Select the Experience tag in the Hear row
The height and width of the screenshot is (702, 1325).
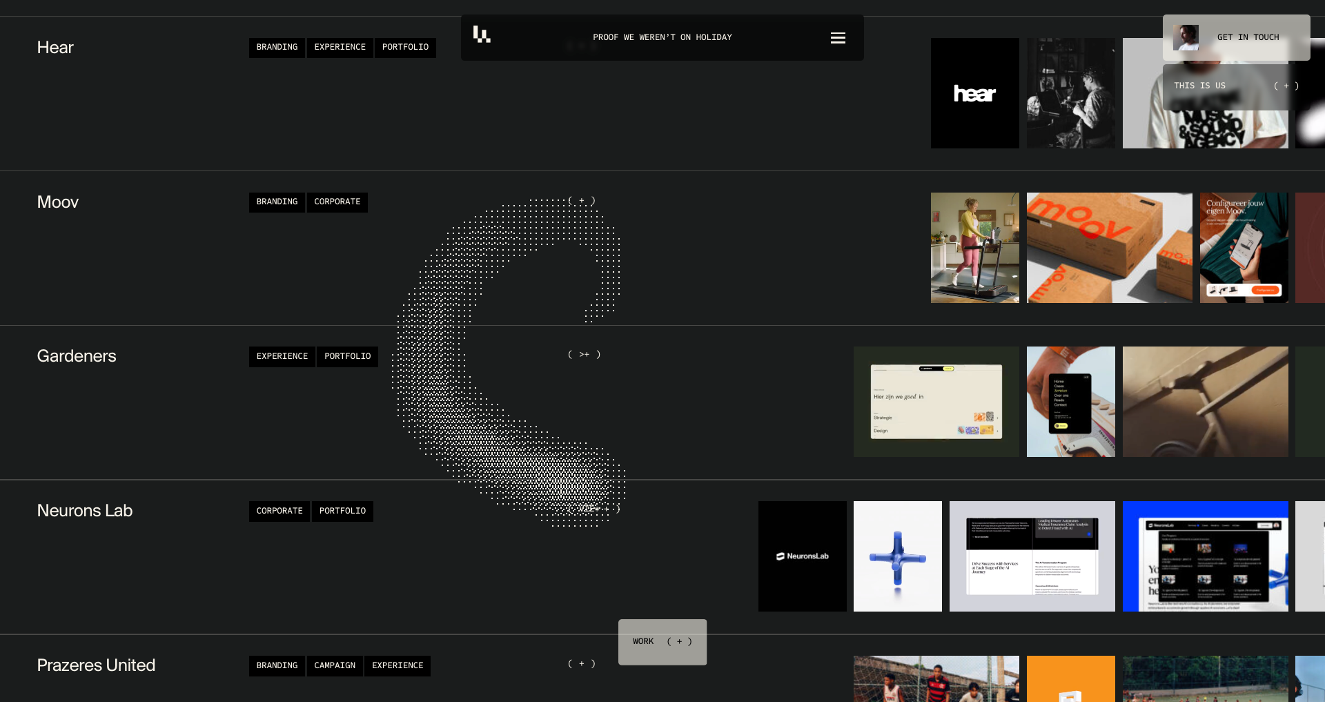340,48
